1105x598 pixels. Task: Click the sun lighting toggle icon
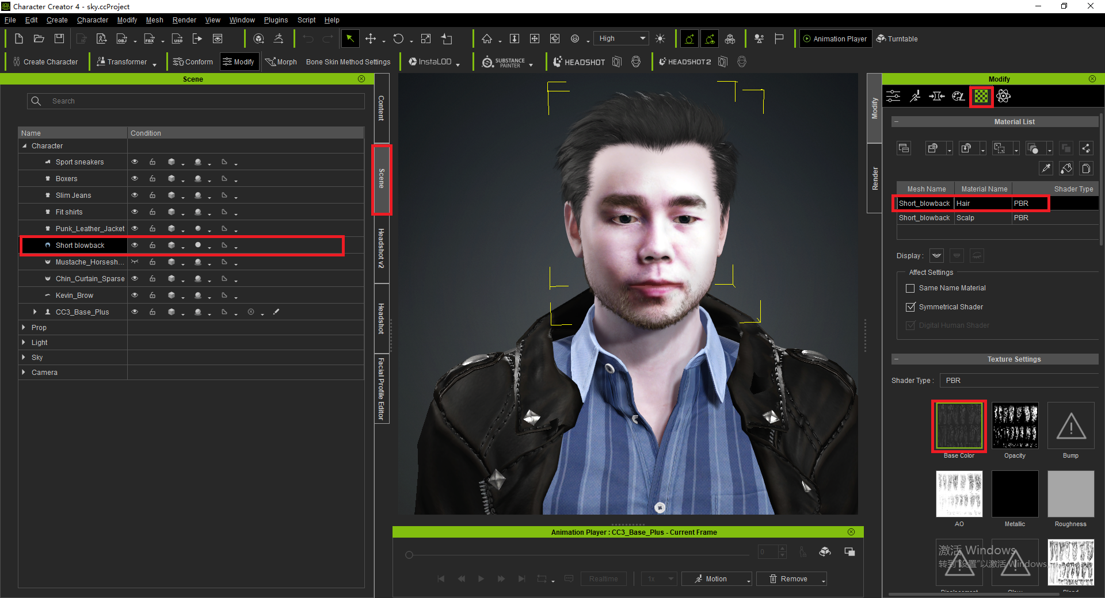(x=660, y=39)
